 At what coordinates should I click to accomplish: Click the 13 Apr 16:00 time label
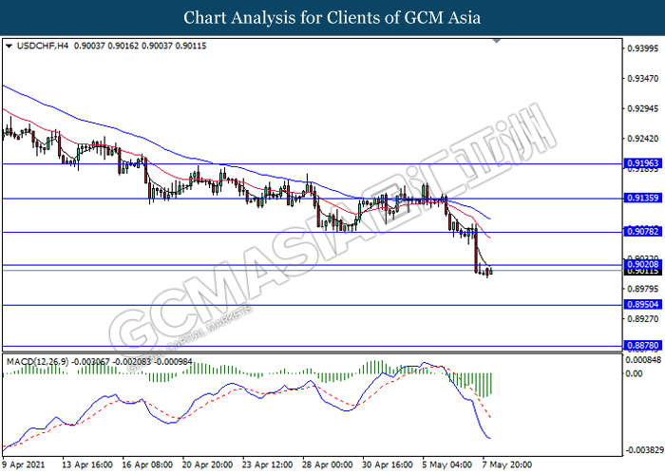(87, 465)
